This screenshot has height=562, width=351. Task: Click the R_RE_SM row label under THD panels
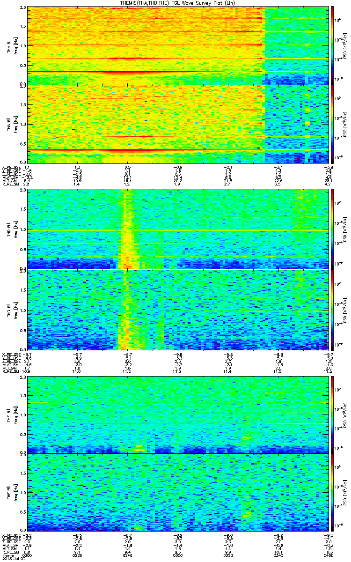click(x=10, y=371)
